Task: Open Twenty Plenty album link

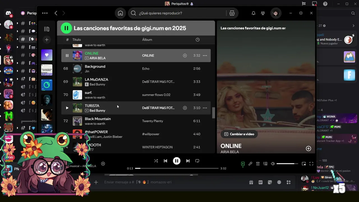Action: click(153, 121)
